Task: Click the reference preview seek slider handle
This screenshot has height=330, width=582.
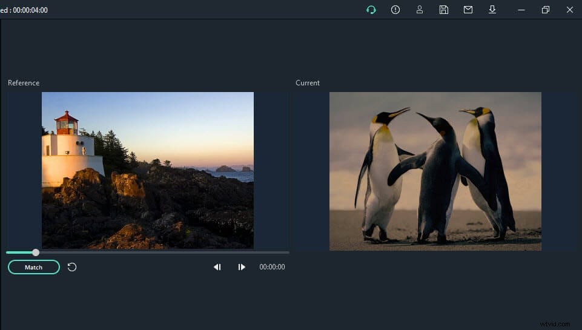Action: pyautogui.click(x=36, y=252)
